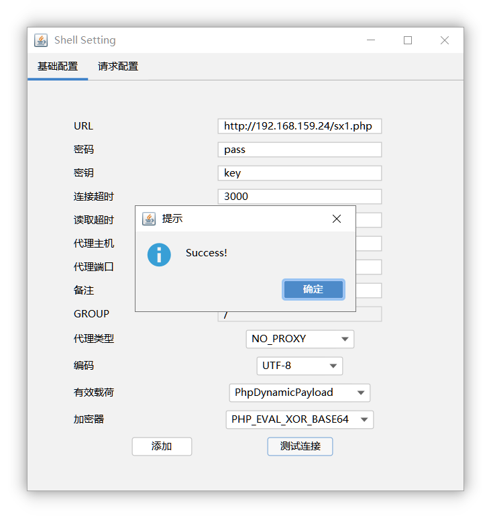Minimize the Shell Setting window
Image resolution: width=491 pixels, height=518 pixels.
371,40
